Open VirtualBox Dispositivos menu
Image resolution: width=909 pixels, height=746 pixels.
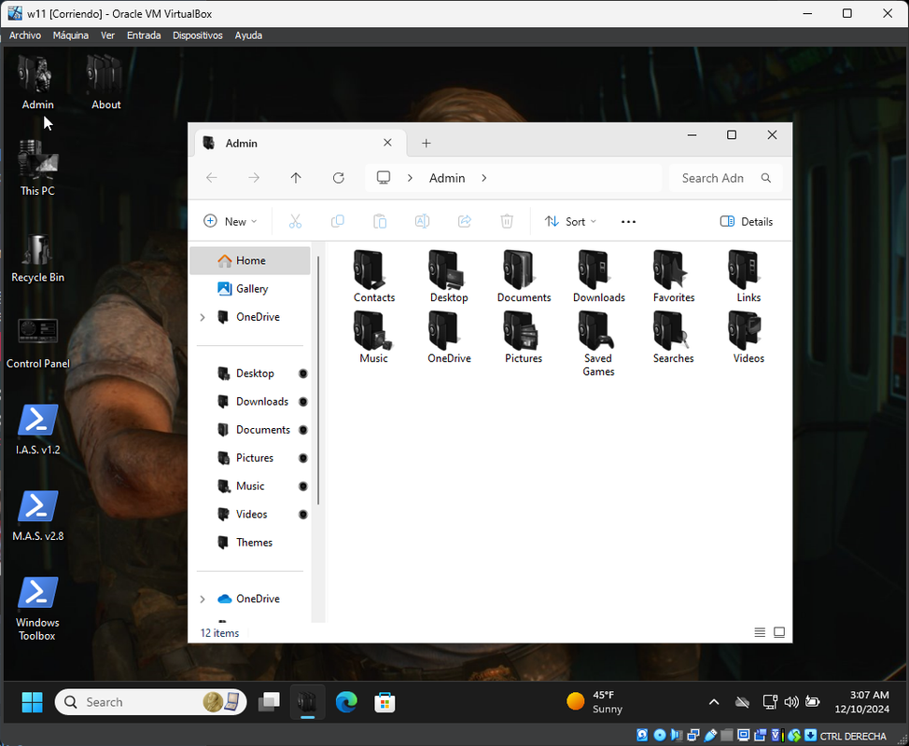(198, 35)
